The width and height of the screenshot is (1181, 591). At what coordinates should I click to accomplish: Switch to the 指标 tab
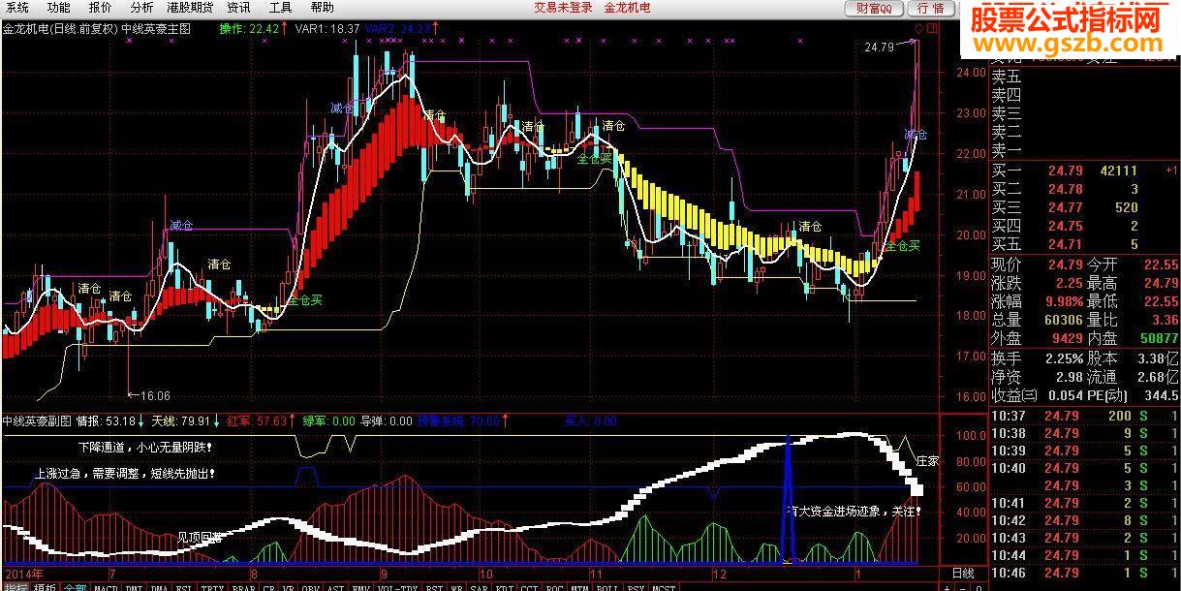[15, 586]
